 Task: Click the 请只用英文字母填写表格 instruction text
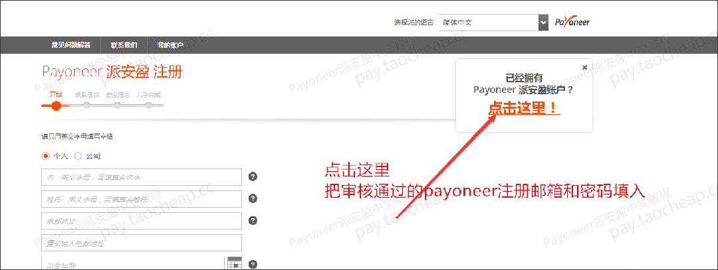77,136
